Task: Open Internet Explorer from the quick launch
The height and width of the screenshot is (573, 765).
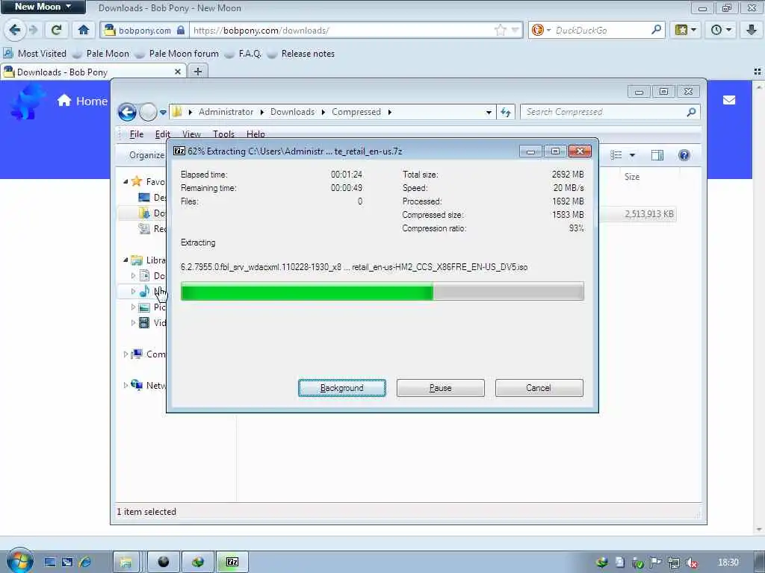Action: click(x=85, y=562)
